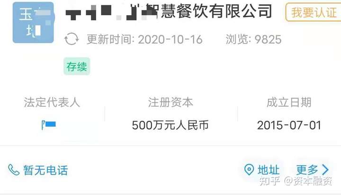Click the 成立日期 label
This screenshot has width=341, height=195.
(x=289, y=102)
